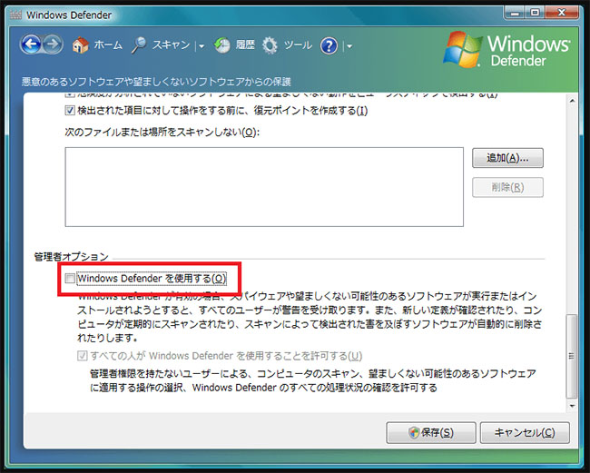Open 履歴 history icon
Viewport: 590px width, 473px height.
pos(222,45)
